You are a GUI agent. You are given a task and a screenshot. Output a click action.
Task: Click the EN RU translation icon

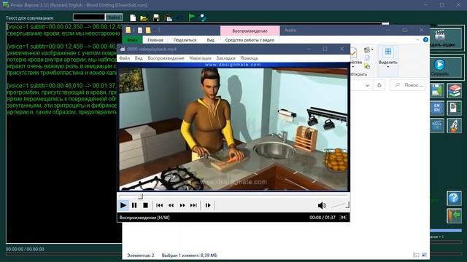pos(437,108)
